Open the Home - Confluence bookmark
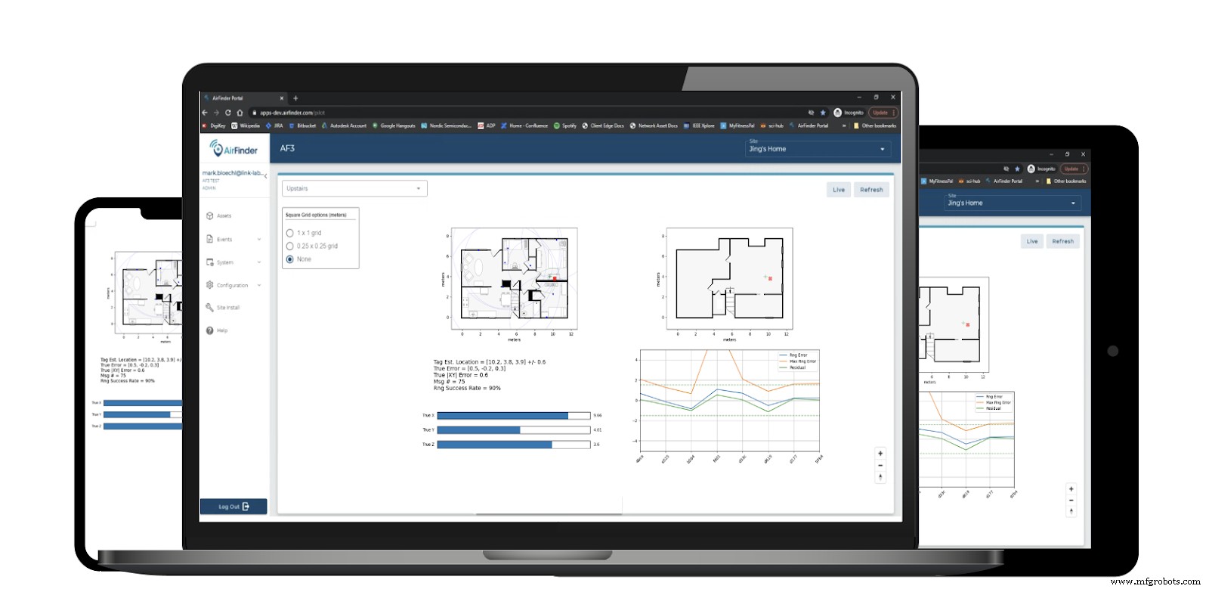Image resolution: width=1209 pixels, height=589 pixels. (x=524, y=126)
